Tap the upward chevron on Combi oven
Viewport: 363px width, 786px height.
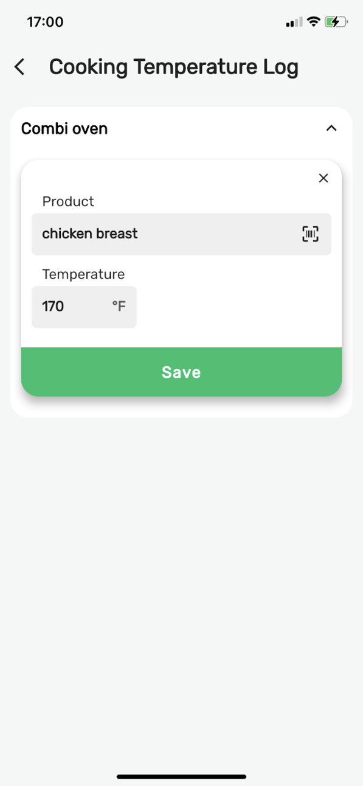pyautogui.click(x=331, y=128)
